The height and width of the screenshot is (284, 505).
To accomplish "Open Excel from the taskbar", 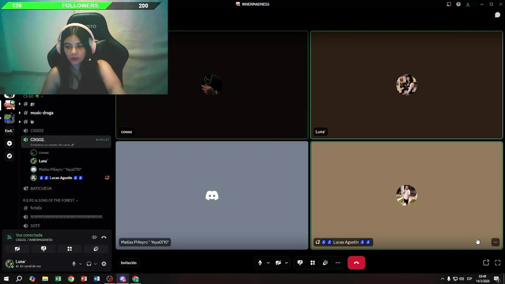I will tap(58, 279).
